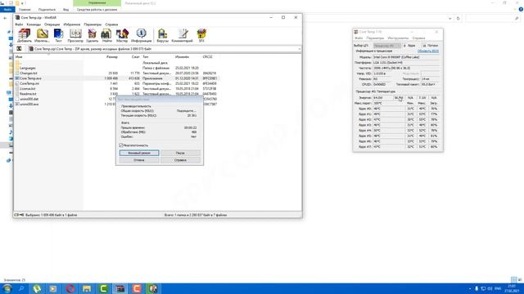
Task: Open the Параметры menu in WinRAR
Action: (x=93, y=24)
